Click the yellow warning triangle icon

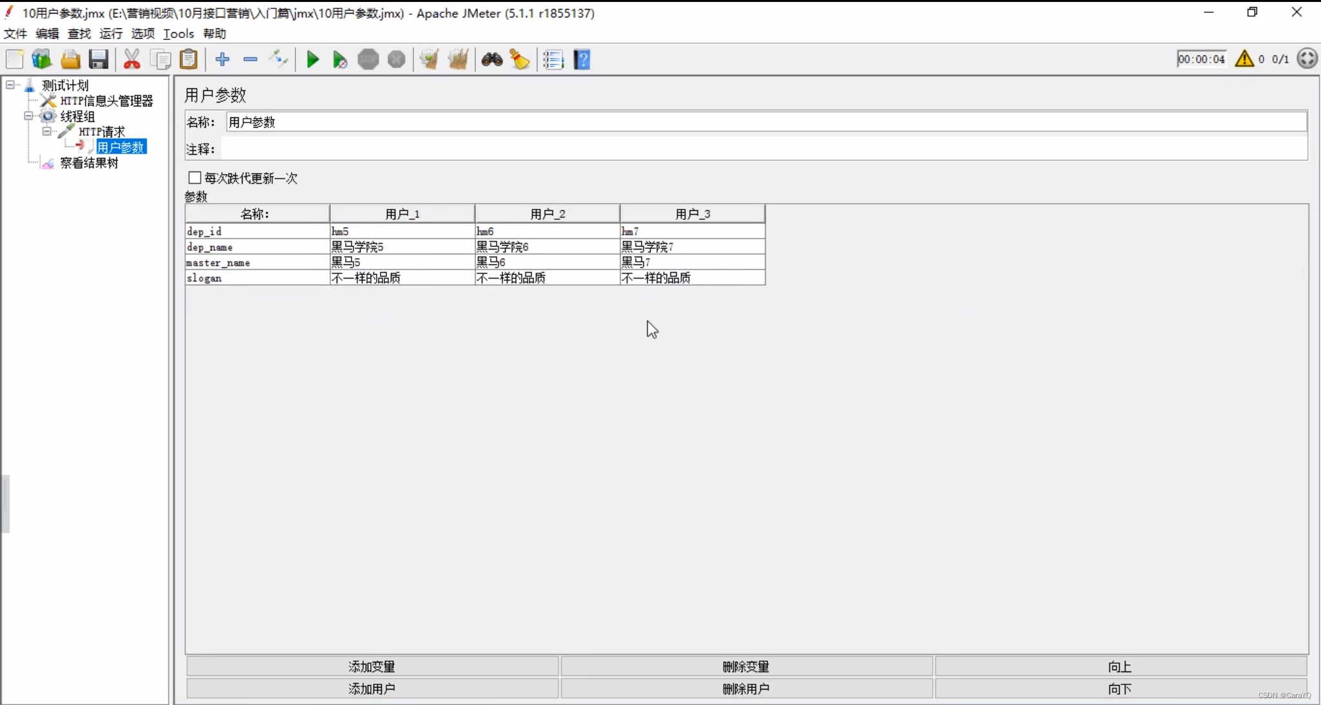(1244, 59)
